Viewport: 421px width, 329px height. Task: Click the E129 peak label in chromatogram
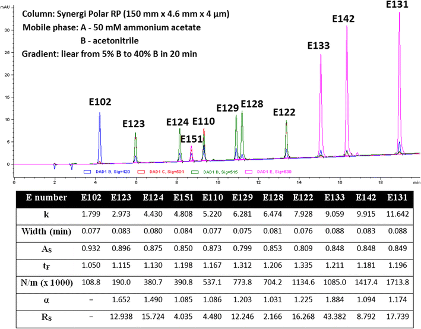(x=227, y=108)
